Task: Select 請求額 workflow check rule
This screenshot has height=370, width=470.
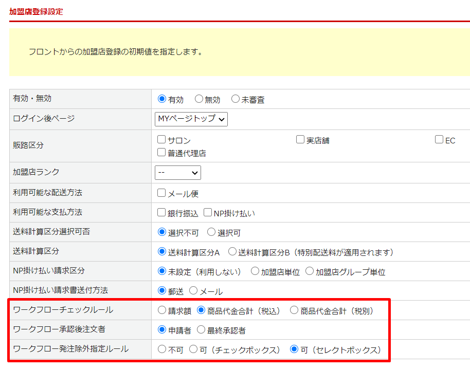Action: (162, 310)
